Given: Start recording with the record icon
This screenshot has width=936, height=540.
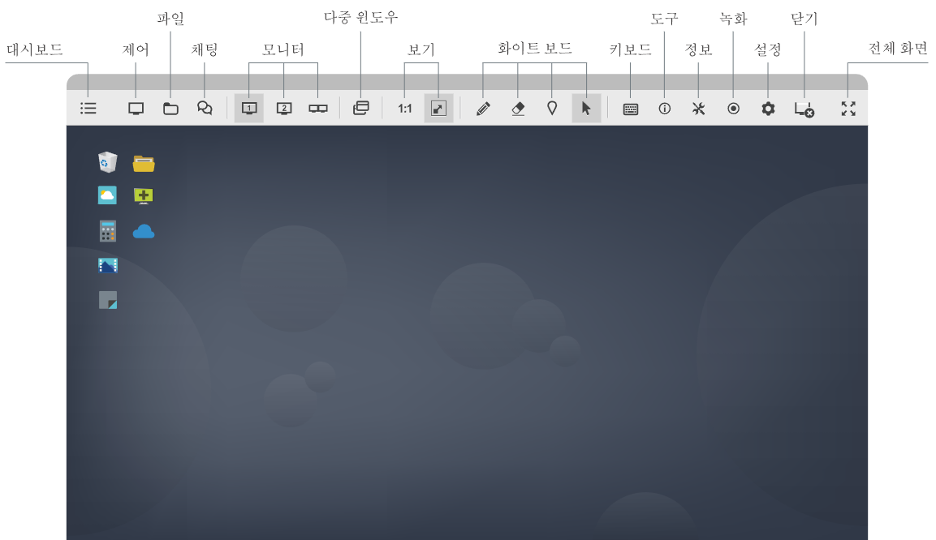Looking at the screenshot, I should coord(734,109).
